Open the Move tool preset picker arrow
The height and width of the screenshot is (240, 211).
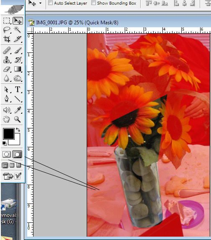point(40,3)
